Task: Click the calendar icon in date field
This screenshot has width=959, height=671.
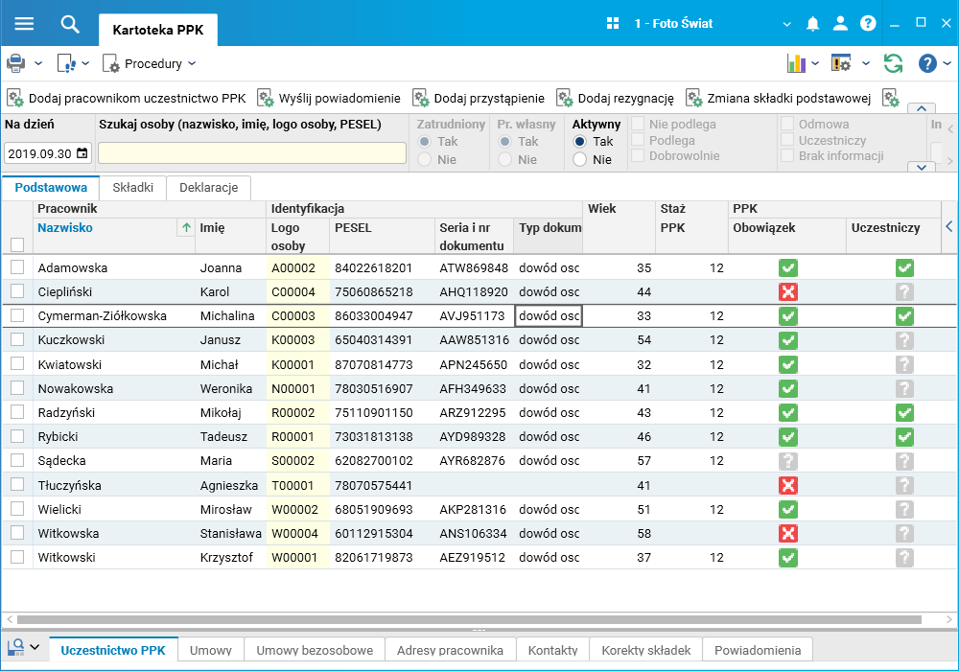Action: tap(82, 153)
